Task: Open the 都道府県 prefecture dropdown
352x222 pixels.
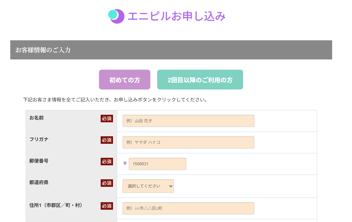Action: 148,186
